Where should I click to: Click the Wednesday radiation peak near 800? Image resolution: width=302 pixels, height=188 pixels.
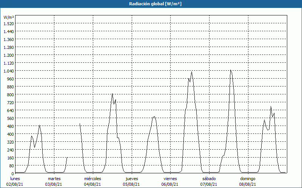click(112, 94)
